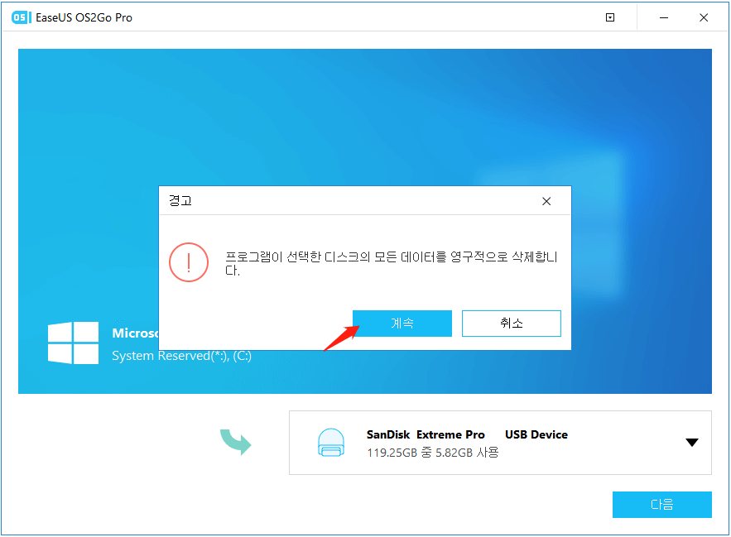Open the title bar options menu icon
The image size is (731, 537).
610,17
